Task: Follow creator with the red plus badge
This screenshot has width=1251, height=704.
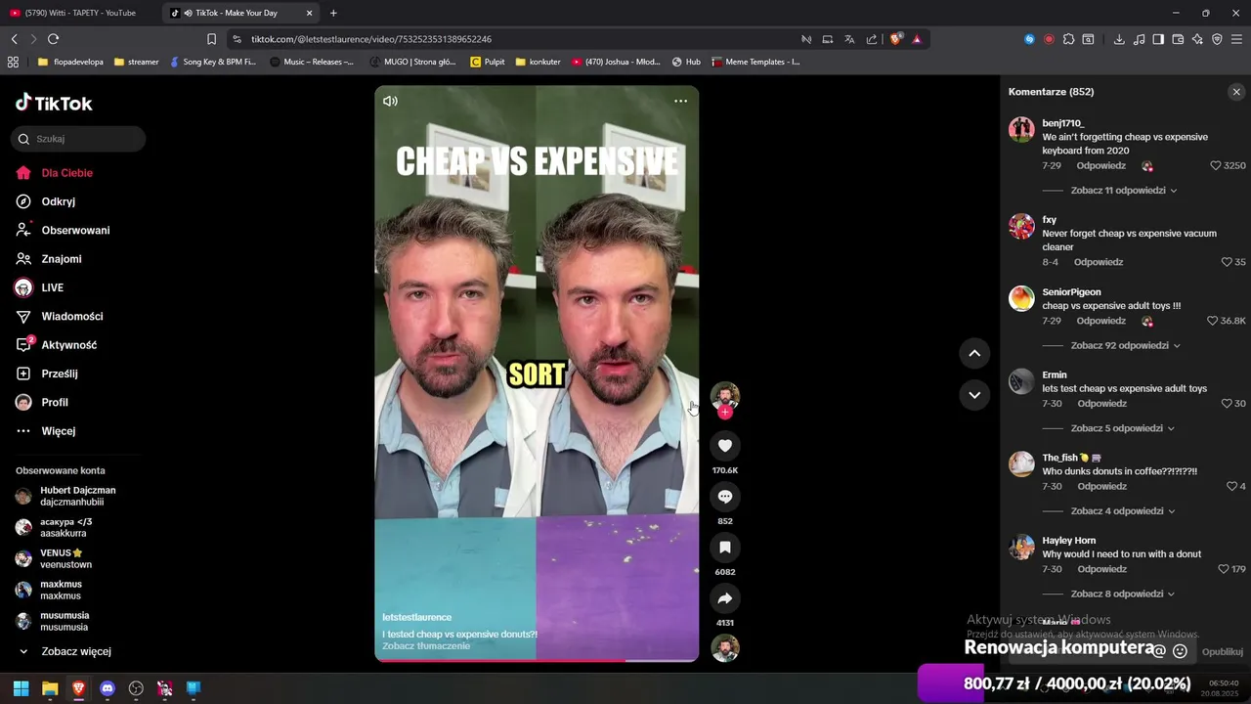Action: pos(724,413)
